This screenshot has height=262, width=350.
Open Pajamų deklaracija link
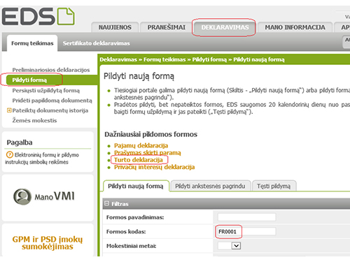click(141, 145)
